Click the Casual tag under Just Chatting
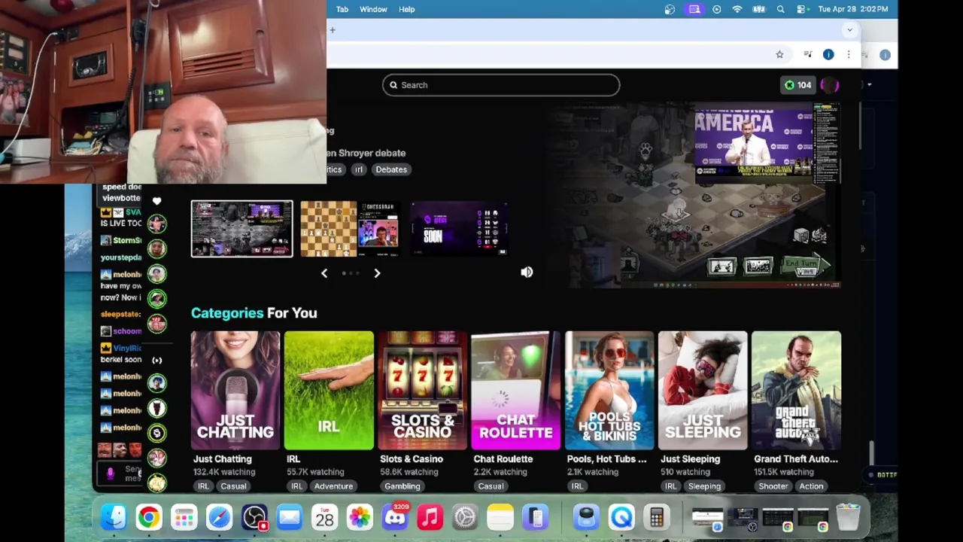 (x=233, y=486)
